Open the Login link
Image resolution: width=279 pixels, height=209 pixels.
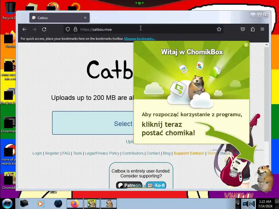[37, 153]
